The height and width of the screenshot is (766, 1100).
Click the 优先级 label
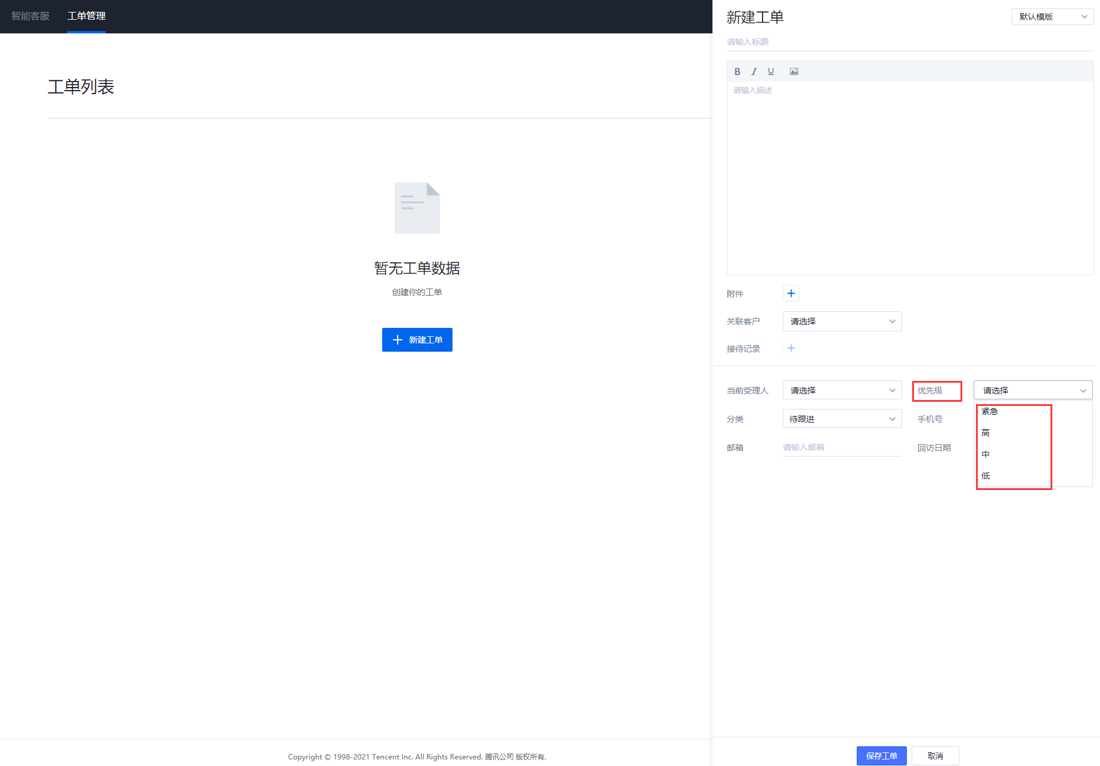coord(930,390)
